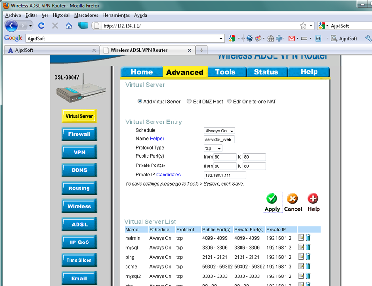Choose Edit One-to-one NAT radio button
372x286 pixels.
pos(230,101)
